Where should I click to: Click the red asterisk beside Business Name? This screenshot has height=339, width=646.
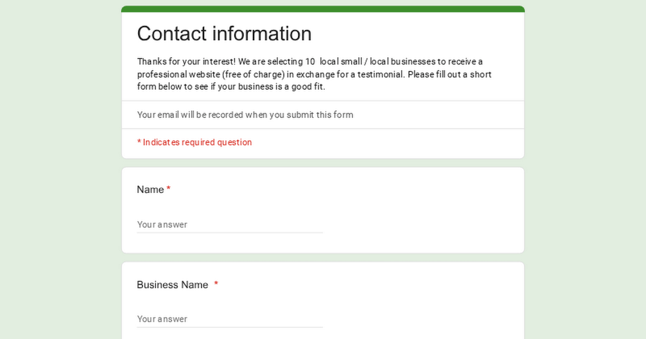tap(216, 284)
